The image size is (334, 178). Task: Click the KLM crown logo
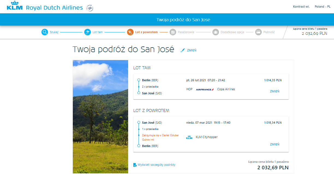(14, 5)
